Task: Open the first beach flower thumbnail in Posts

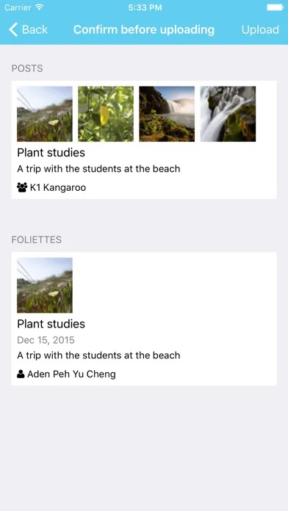Action: [45, 114]
